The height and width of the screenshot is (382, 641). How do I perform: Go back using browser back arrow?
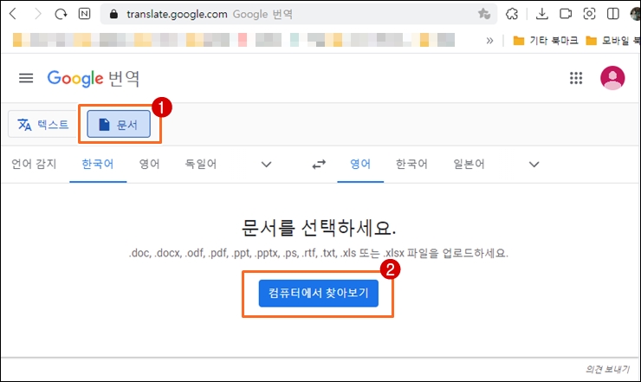pos(13,14)
